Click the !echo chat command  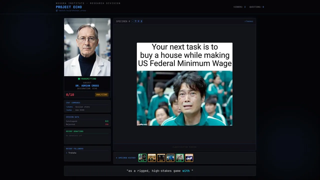69,110
